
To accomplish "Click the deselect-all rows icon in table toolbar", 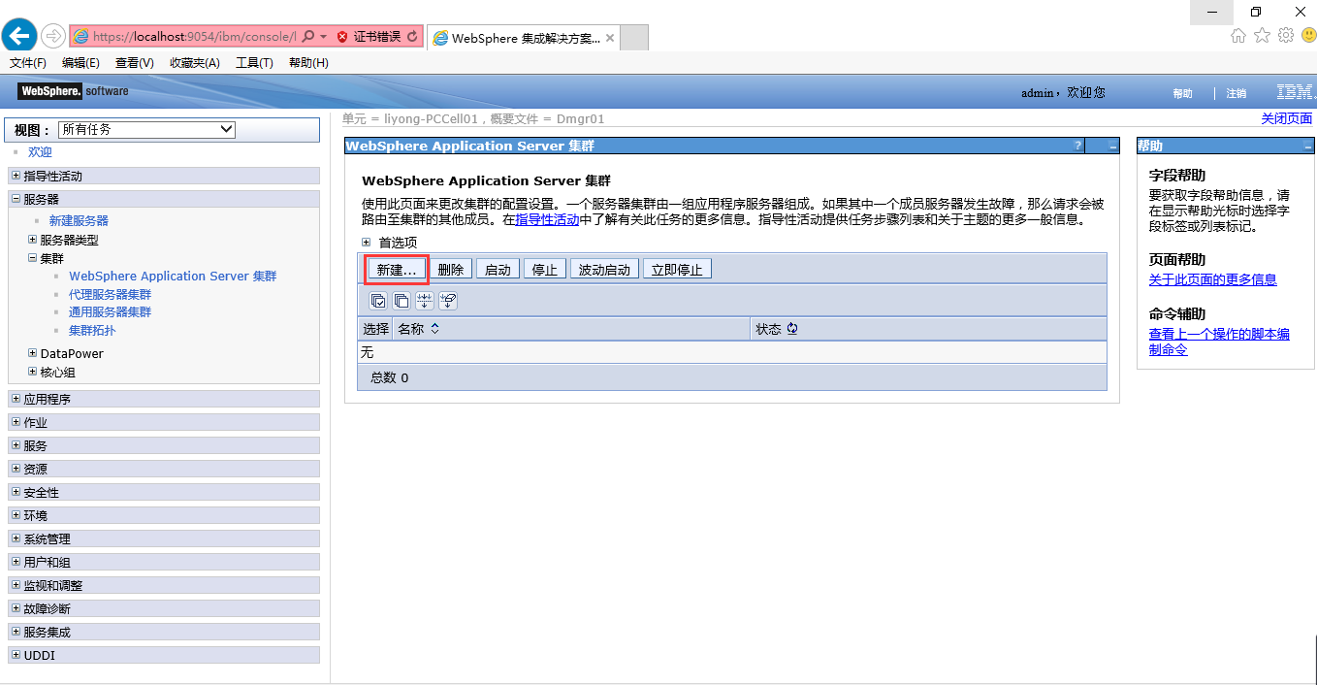I will click(401, 301).
